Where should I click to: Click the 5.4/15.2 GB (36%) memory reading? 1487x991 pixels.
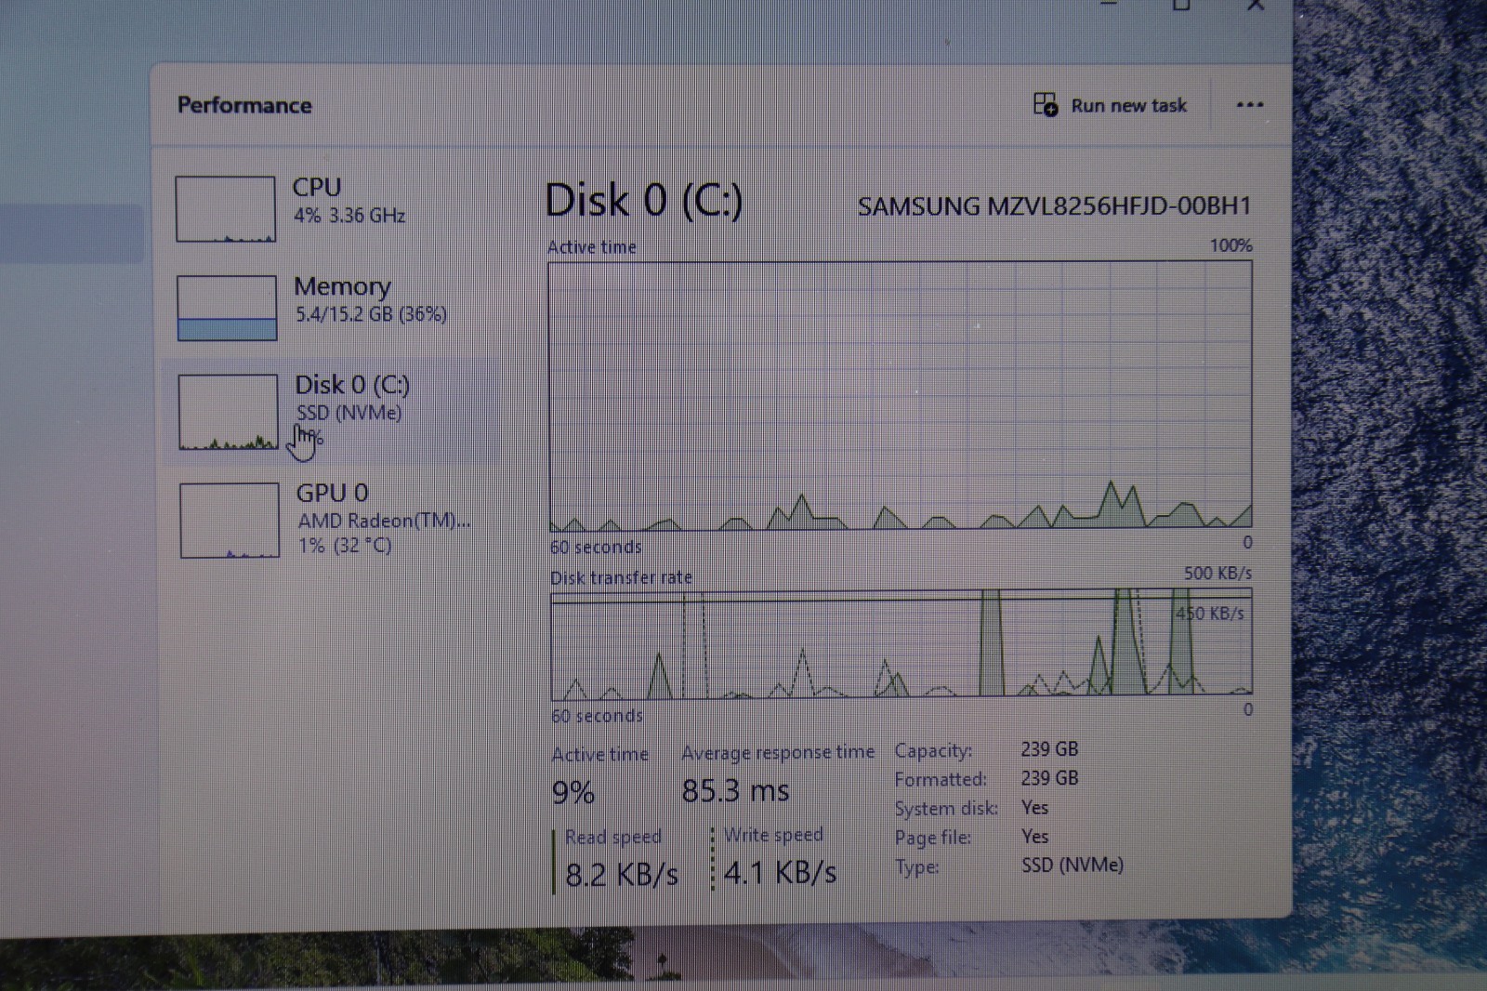[371, 314]
